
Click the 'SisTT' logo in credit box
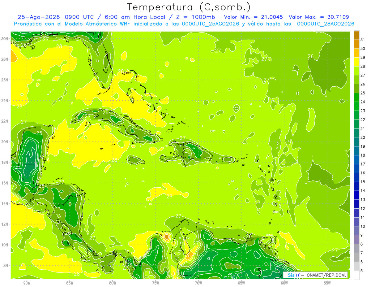click(x=293, y=275)
